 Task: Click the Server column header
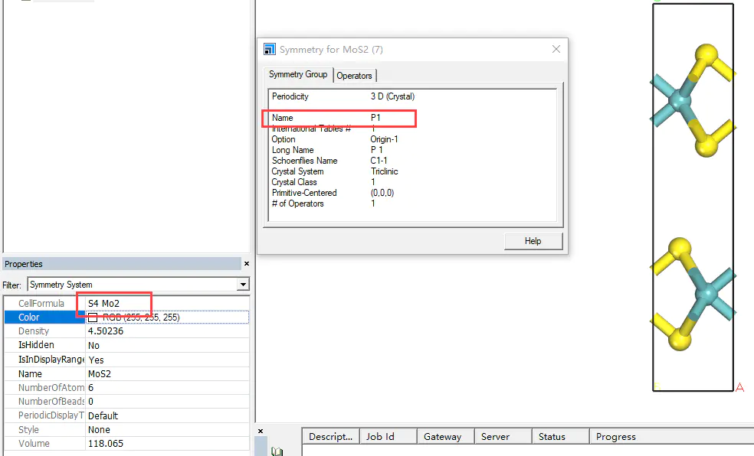pos(503,436)
